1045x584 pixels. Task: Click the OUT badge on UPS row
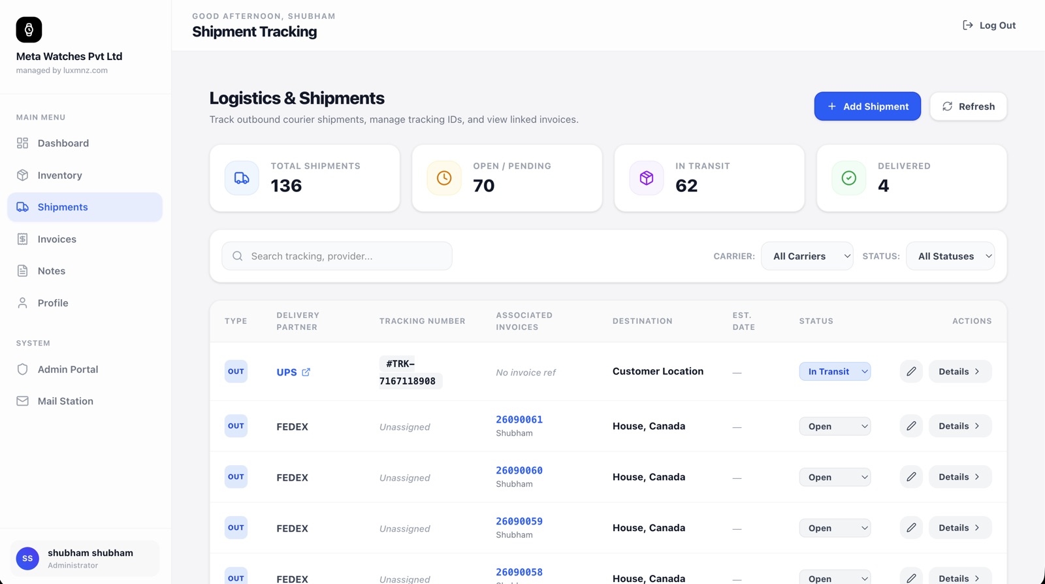click(x=236, y=371)
